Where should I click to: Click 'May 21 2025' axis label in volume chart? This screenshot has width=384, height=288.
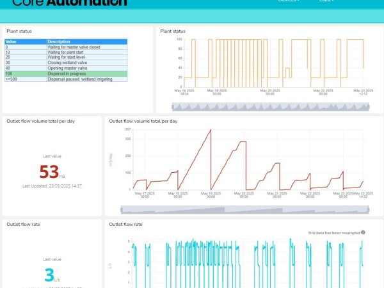[x=277, y=195]
